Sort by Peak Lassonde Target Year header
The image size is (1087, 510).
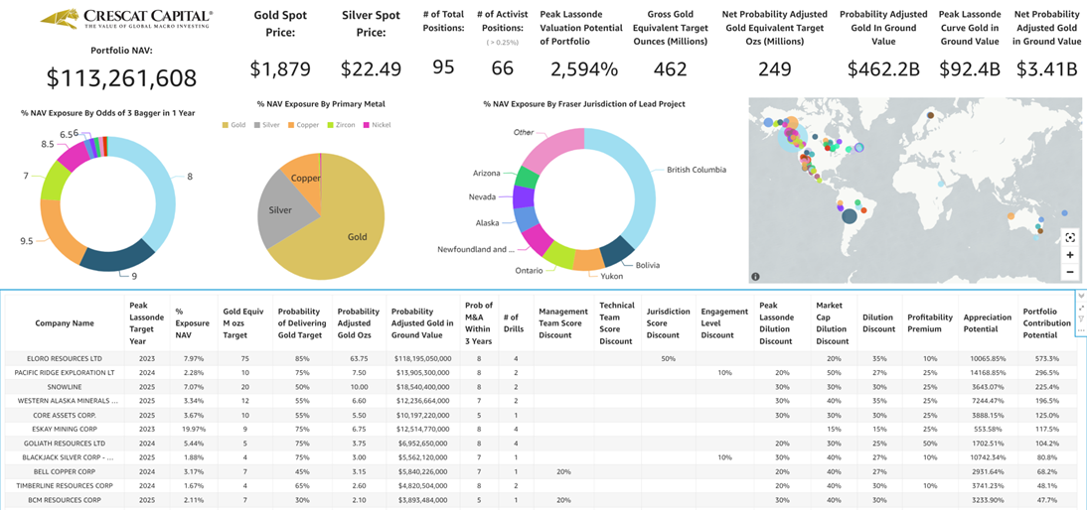(x=146, y=323)
